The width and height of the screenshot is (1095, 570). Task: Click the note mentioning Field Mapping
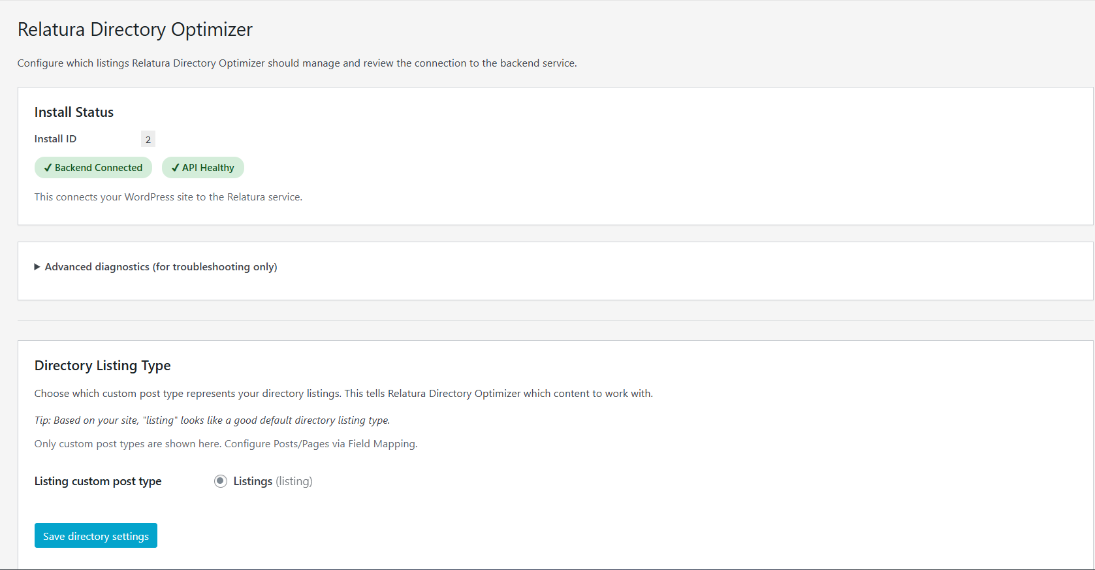coord(226,444)
